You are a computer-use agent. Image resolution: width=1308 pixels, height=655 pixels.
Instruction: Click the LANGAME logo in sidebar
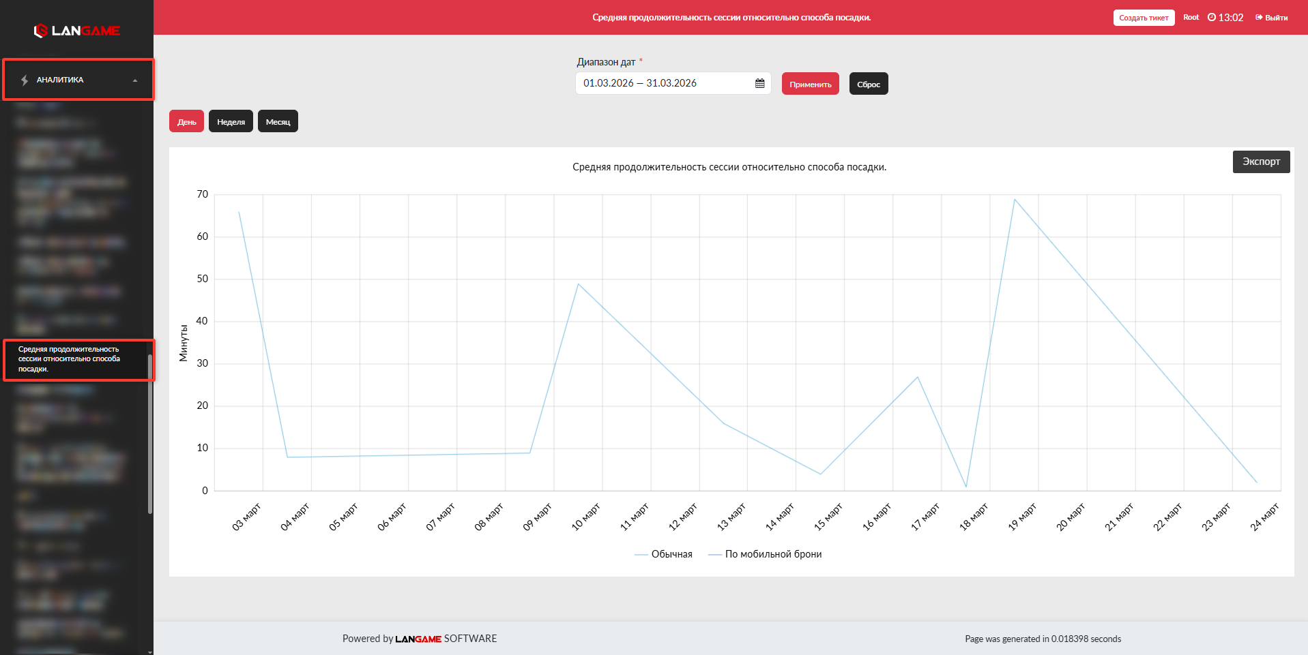click(77, 31)
